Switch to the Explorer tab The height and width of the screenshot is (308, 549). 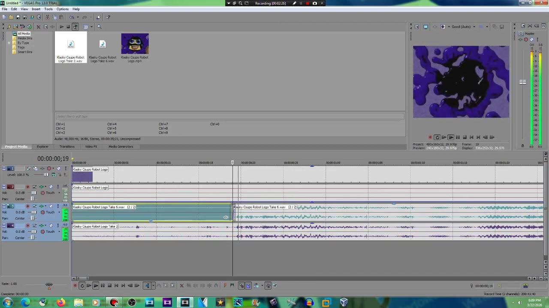point(42,146)
